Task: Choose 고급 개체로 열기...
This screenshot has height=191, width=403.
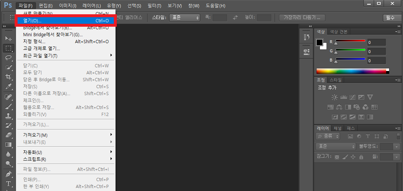Action: coord(66,48)
